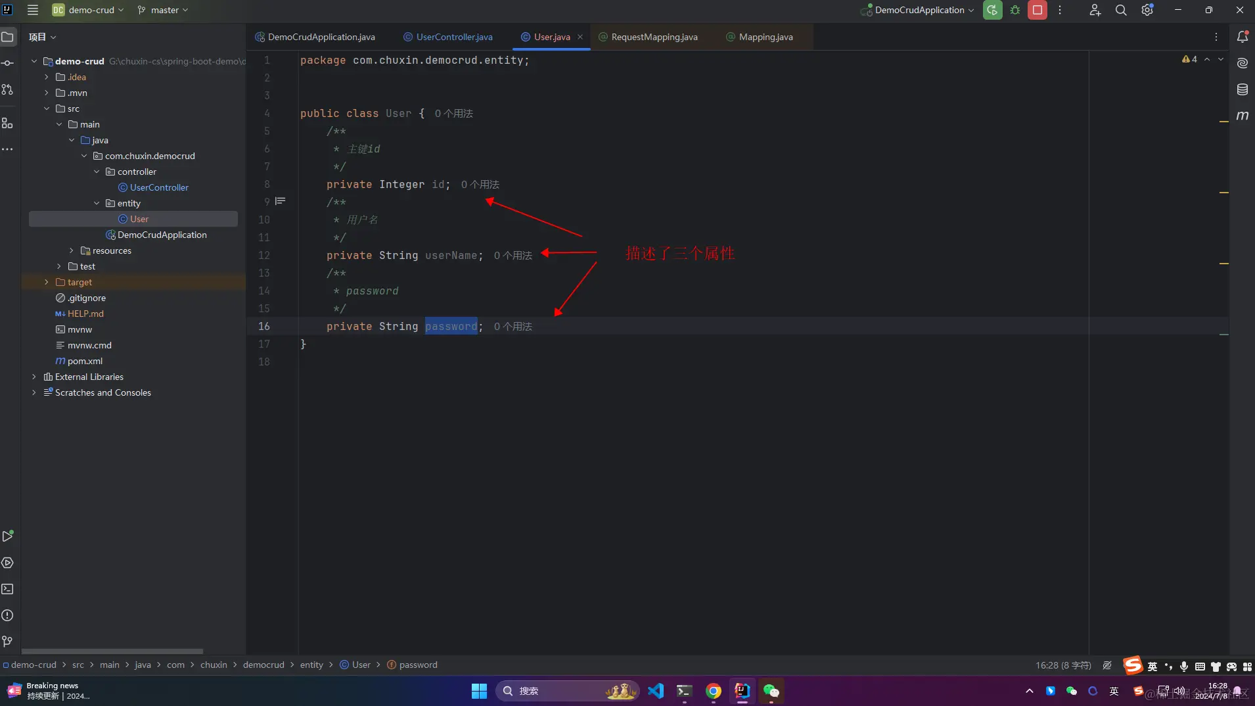This screenshot has height=706, width=1255.
Task: Click the cursor position 16:28 indicator
Action: [1063, 665]
